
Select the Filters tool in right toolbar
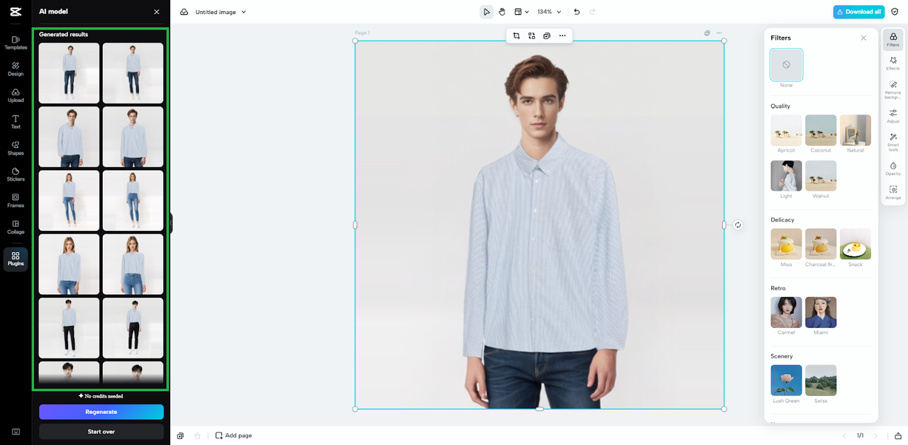point(893,40)
